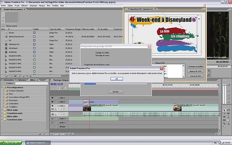Click the Contenu search field in Effects

coord(31,83)
